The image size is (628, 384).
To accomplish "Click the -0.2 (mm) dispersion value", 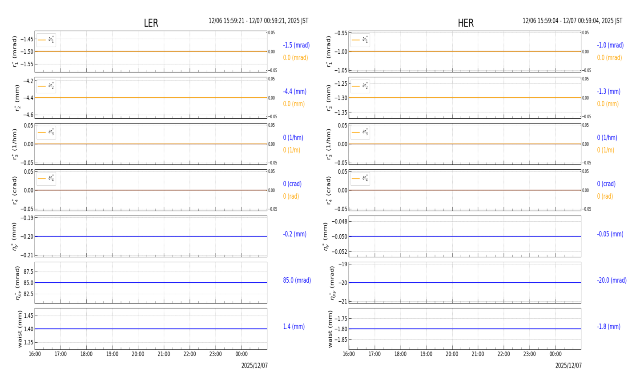I will (294, 234).
